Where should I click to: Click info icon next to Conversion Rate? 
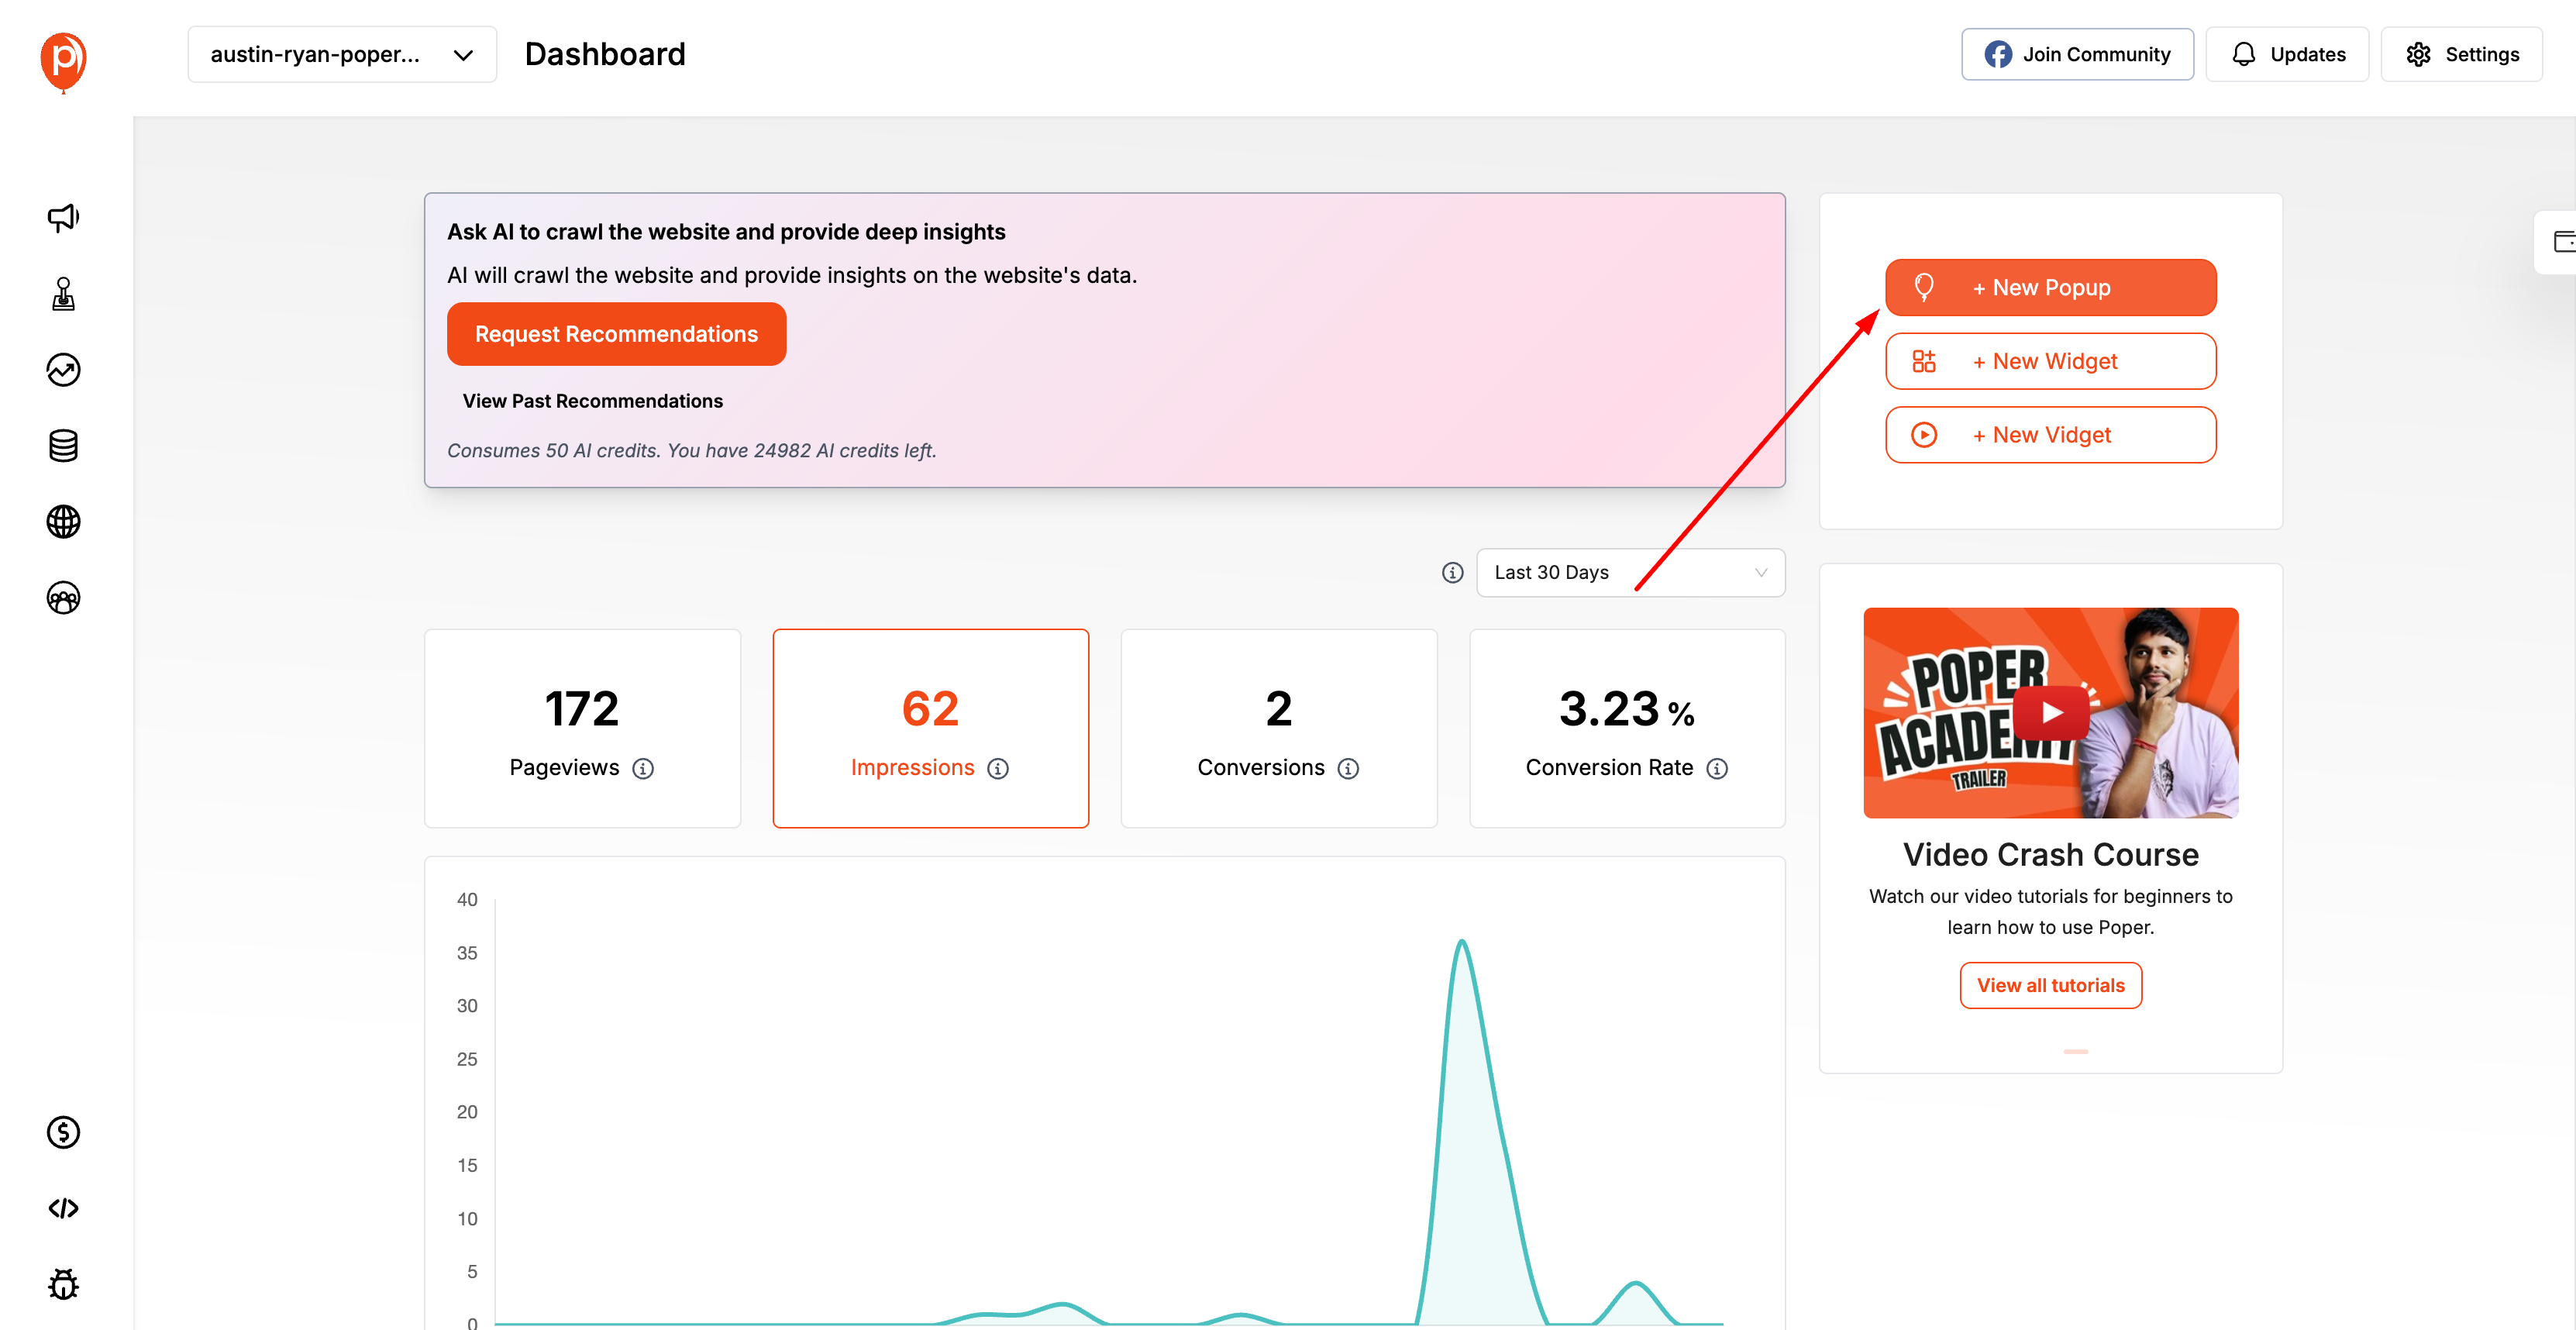point(1717,768)
